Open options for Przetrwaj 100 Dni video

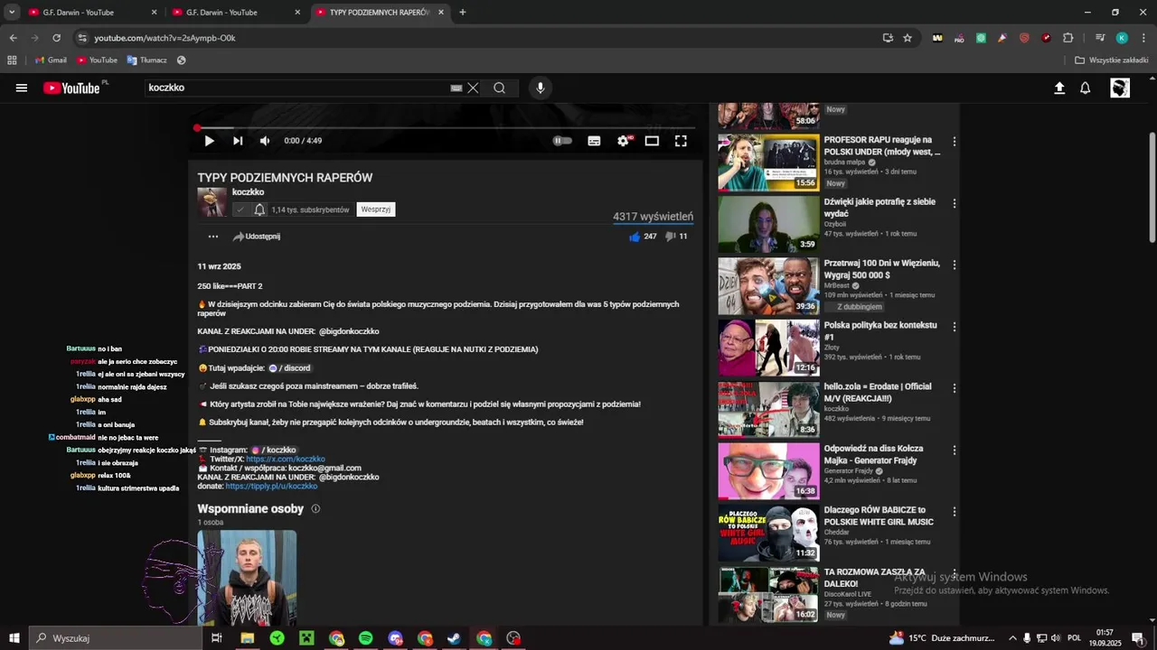(x=954, y=265)
